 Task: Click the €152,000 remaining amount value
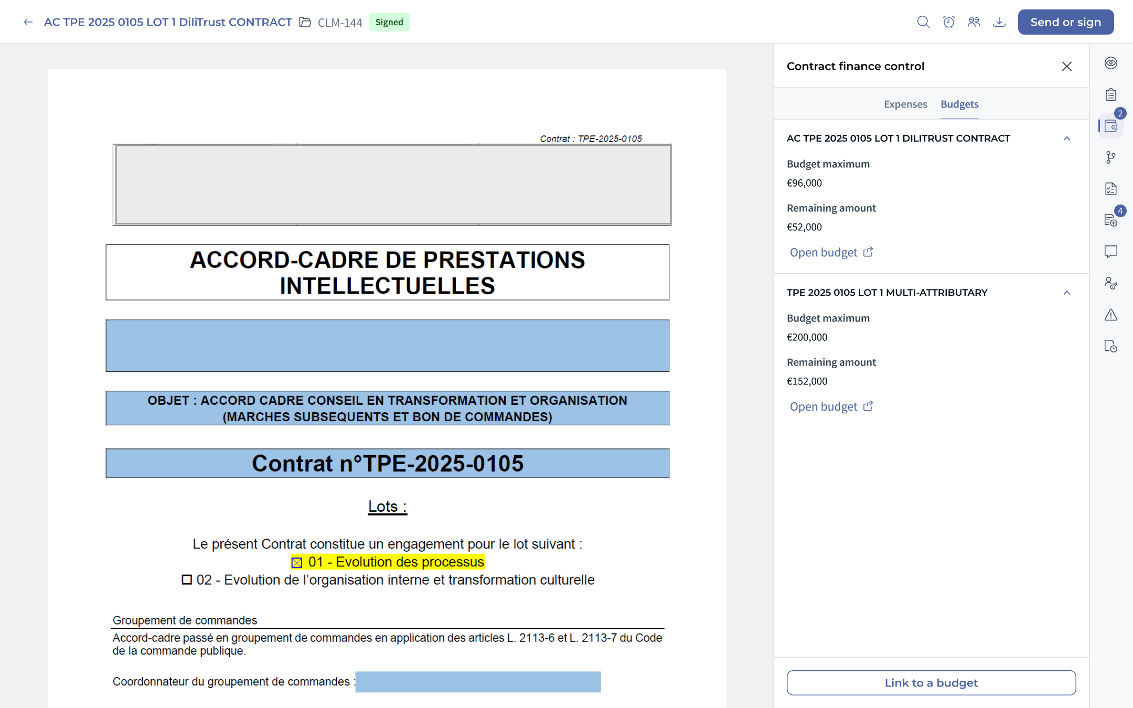tap(807, 381)
